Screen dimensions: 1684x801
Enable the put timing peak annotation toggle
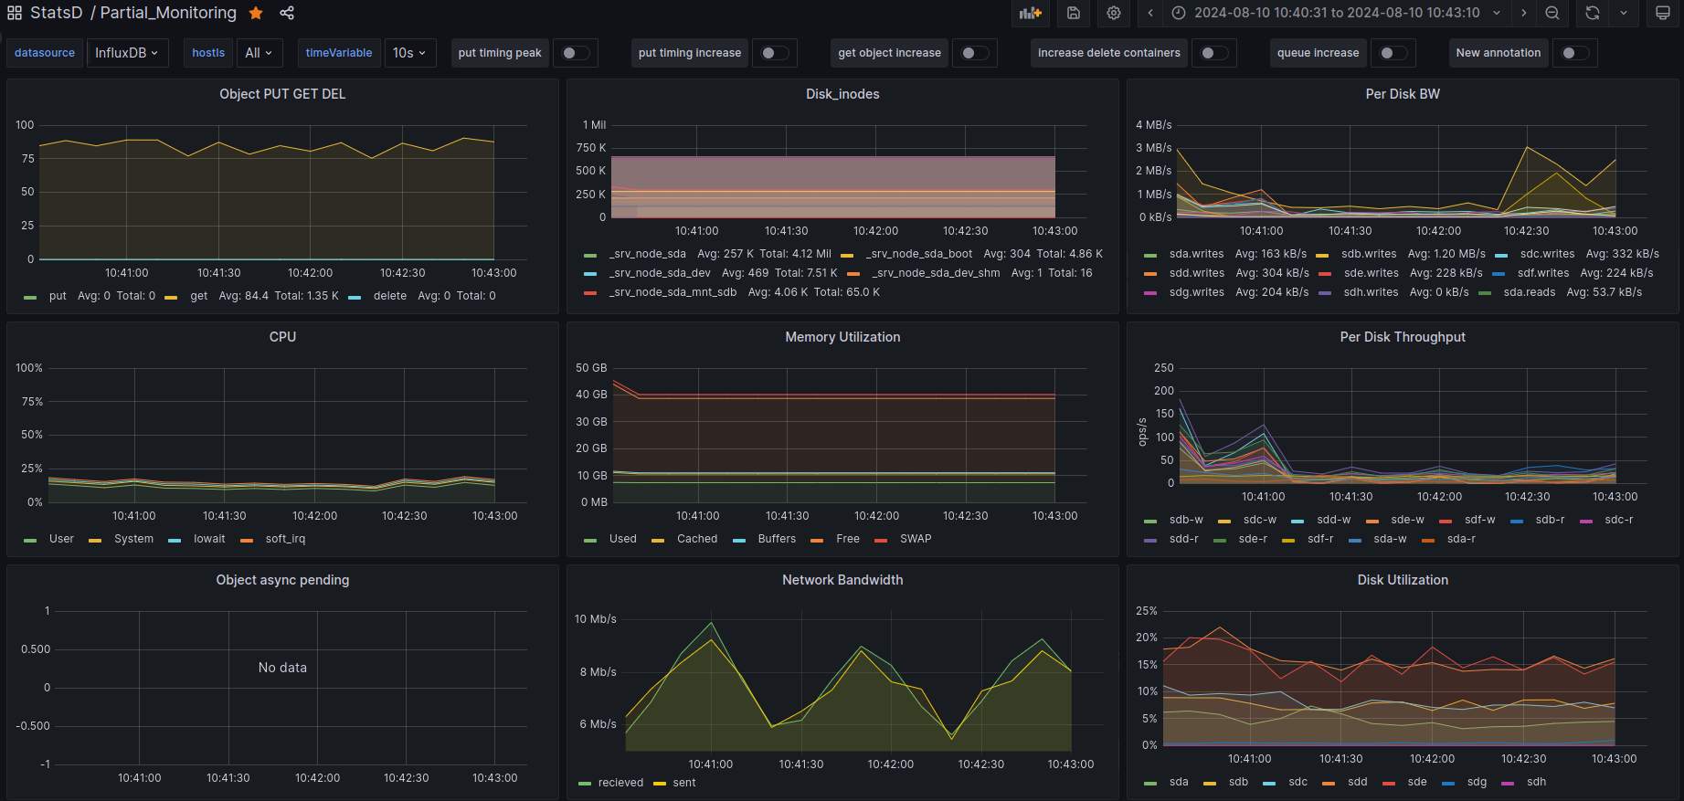576,53
